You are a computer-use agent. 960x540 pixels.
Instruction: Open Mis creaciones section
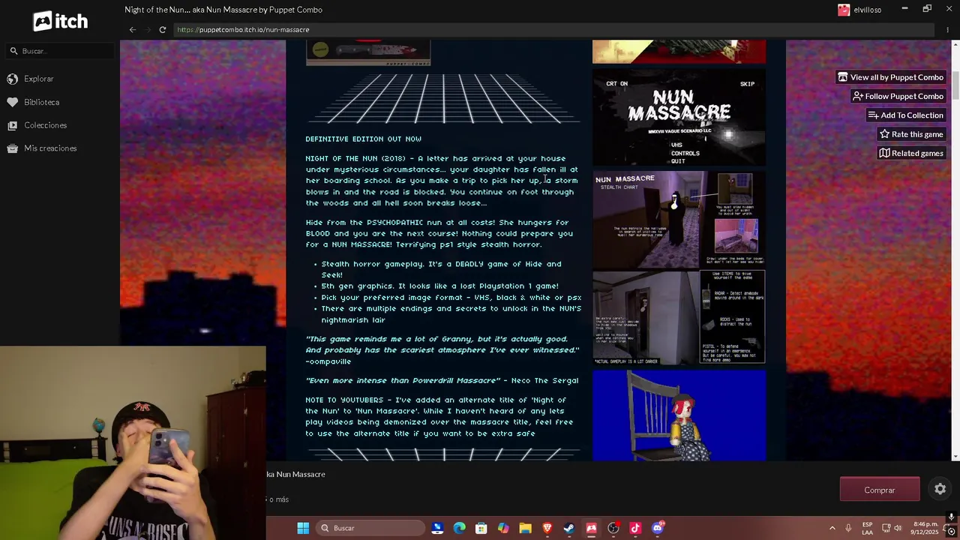pos(50,148)
